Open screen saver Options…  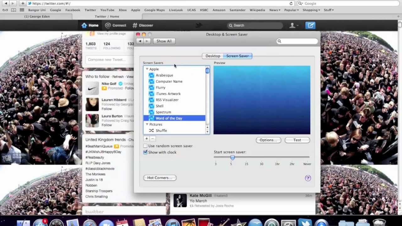coord(268,140)
